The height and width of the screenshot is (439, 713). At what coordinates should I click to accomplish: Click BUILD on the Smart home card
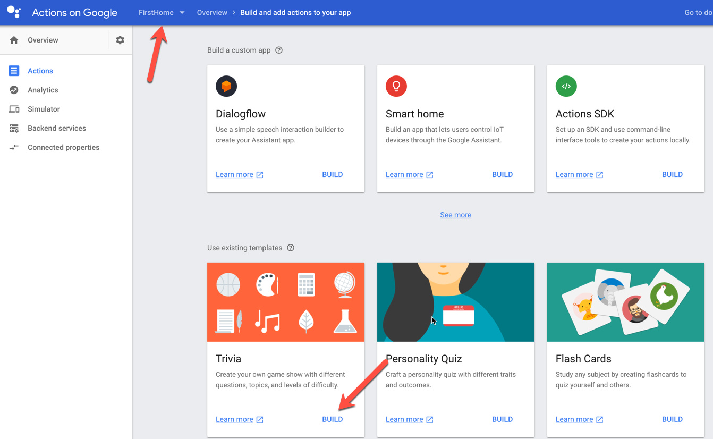[x=503, y=174]
